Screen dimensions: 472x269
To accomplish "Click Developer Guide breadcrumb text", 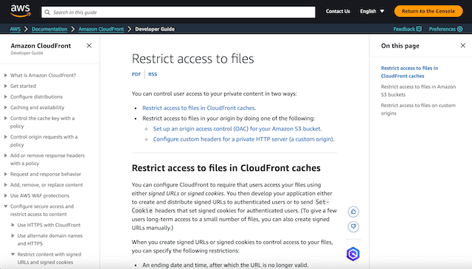I will pos(155,29).
